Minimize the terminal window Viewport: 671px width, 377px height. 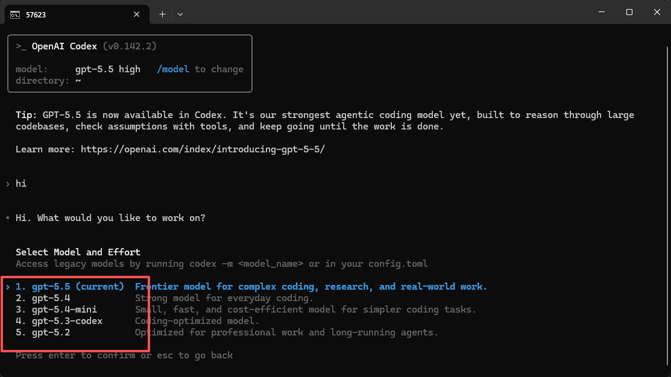[x=602, y=12]
